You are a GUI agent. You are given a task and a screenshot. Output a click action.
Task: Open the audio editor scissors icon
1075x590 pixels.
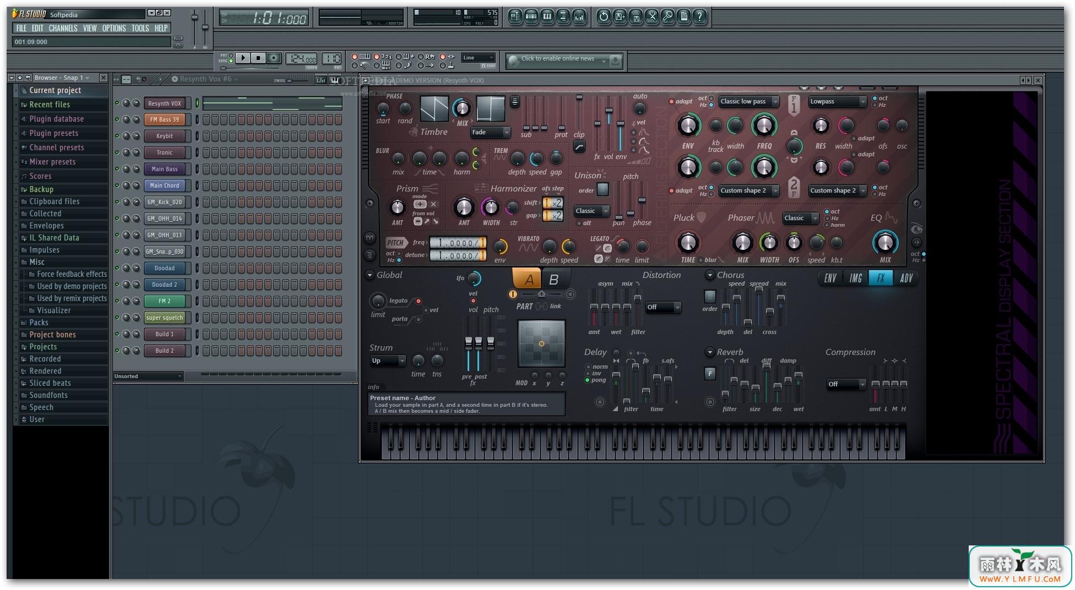[651, 17]
